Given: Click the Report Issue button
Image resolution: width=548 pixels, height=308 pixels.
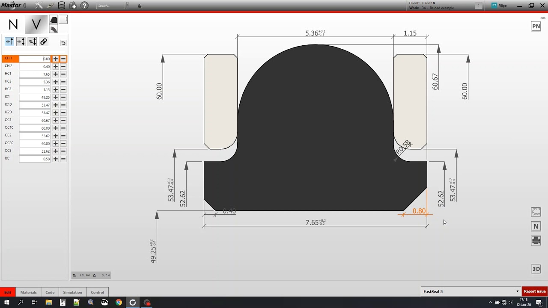Looking at the screenshot, I should pos(535,291).
